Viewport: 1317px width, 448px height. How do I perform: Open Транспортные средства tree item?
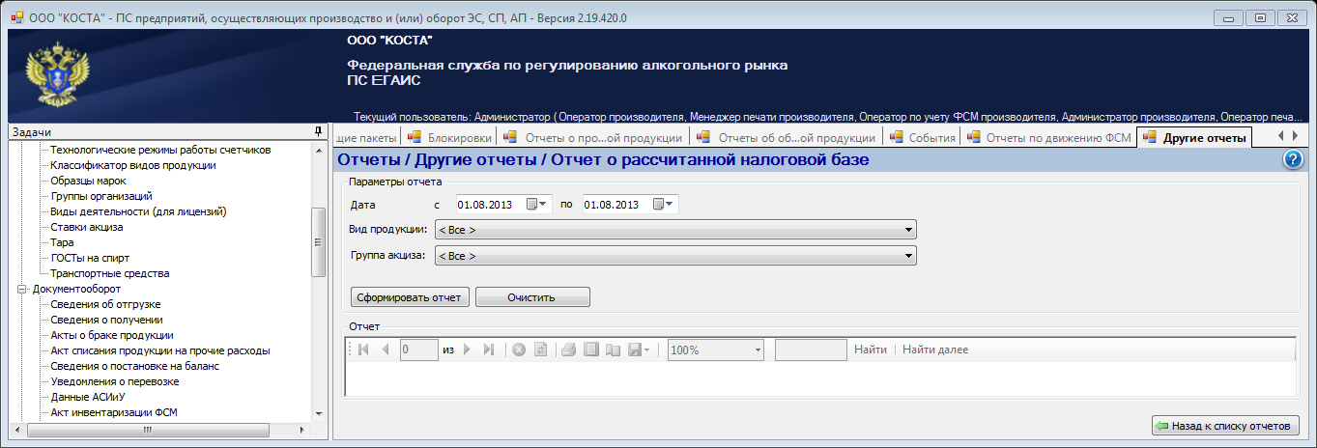(110, 273)
